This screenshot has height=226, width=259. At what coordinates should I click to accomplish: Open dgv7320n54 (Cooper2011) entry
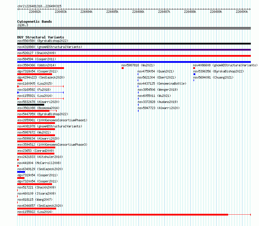[38, 181]
